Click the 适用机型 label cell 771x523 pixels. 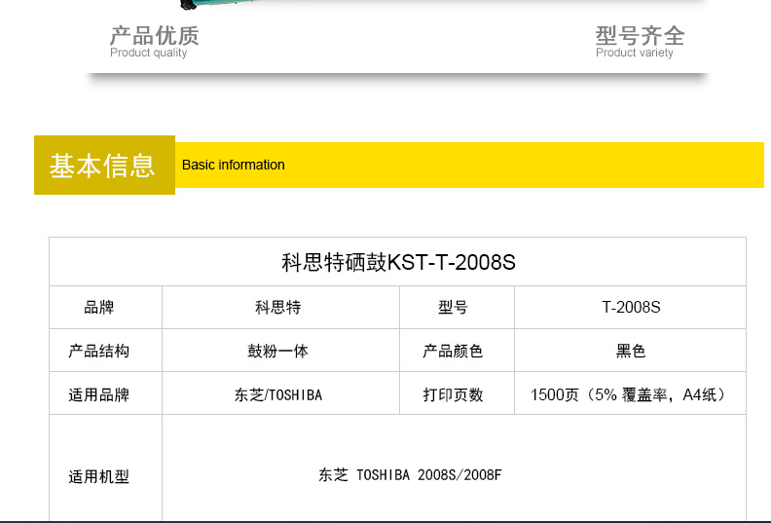click(106, 468)
